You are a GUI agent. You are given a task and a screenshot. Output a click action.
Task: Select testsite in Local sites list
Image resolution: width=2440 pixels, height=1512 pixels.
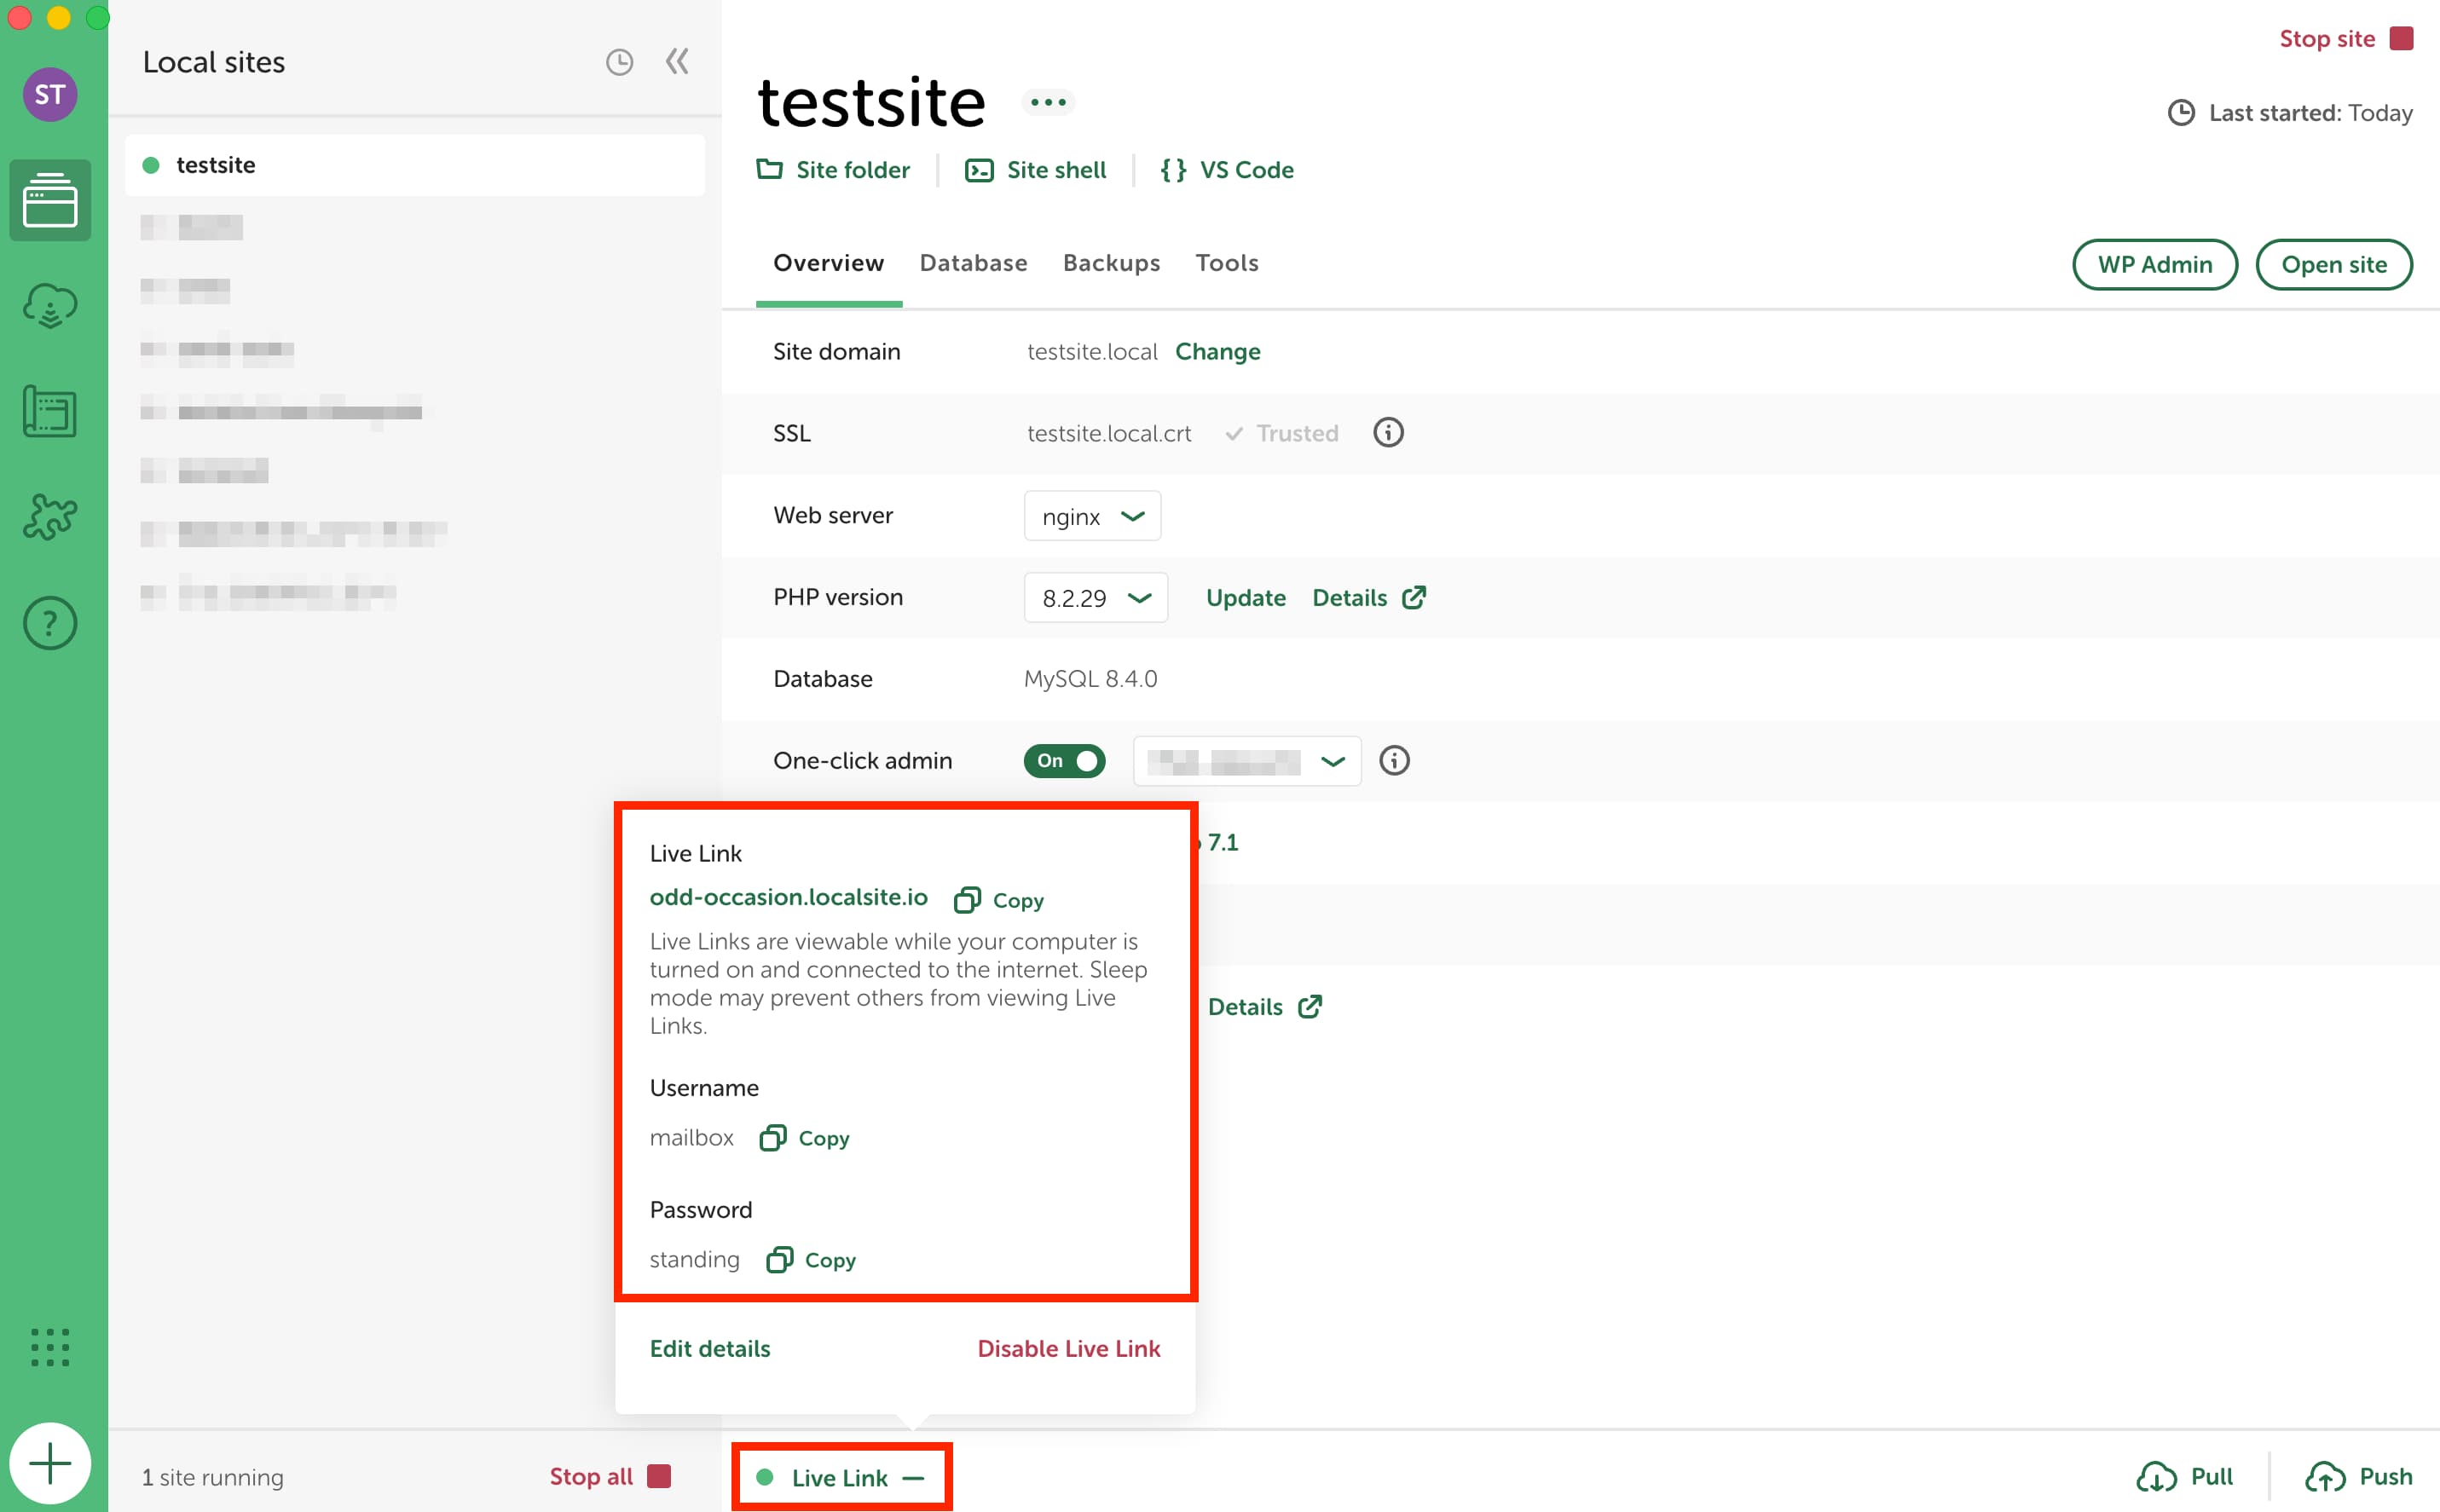415,165
